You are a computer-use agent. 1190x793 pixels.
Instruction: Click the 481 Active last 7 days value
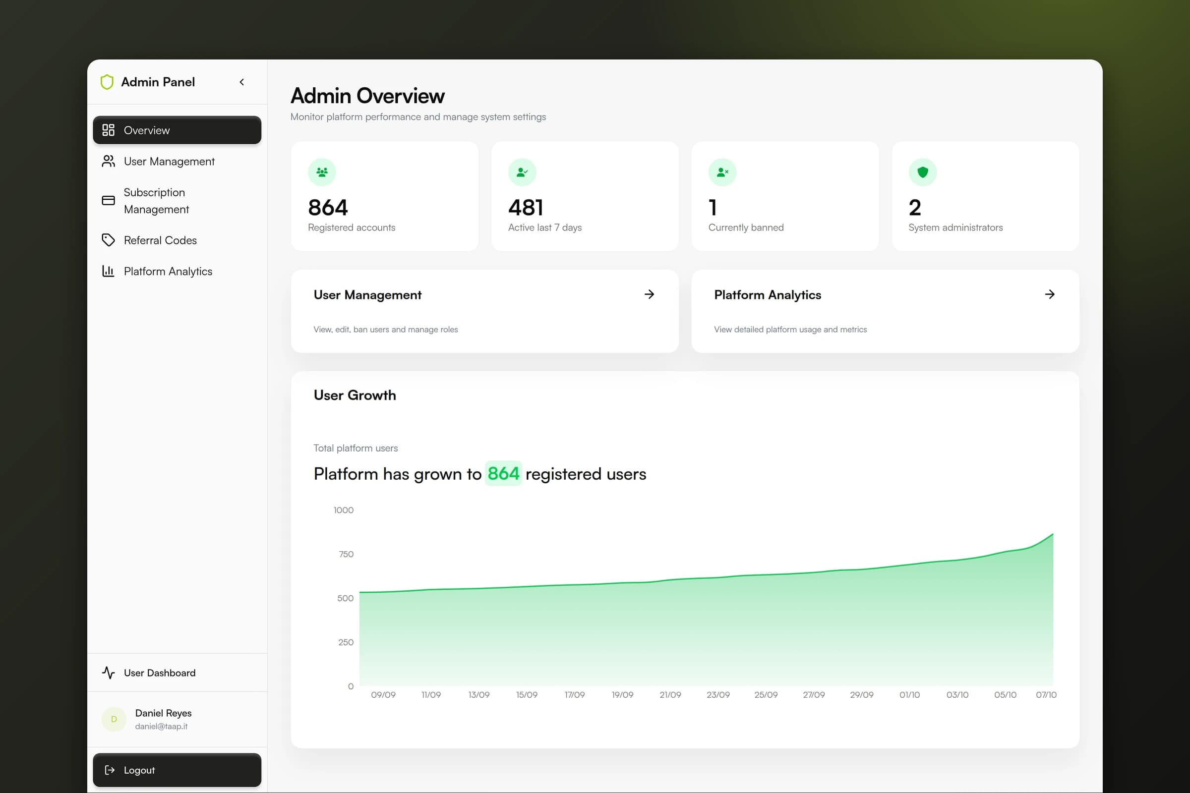tap(526, 207)
